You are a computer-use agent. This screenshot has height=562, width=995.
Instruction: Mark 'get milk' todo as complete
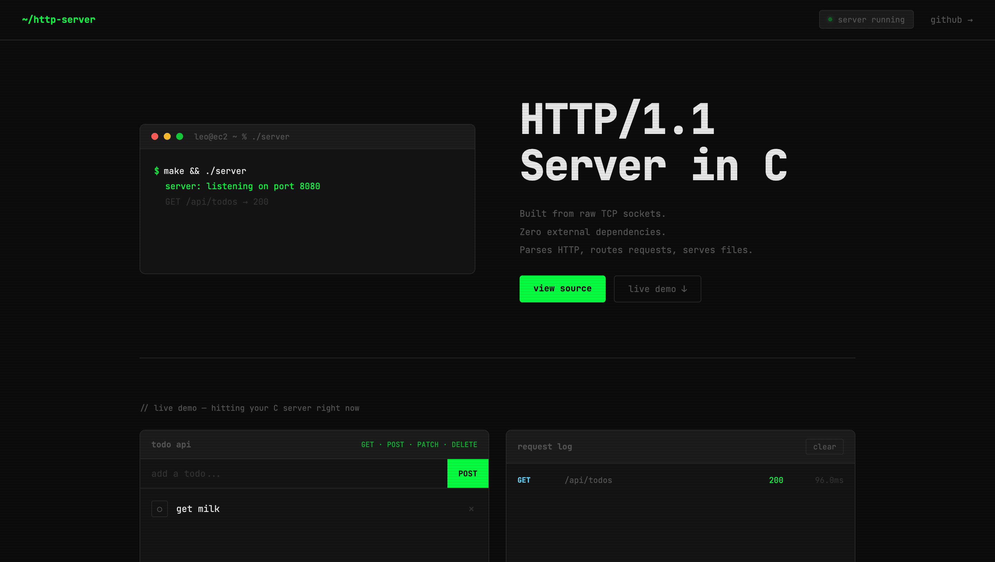(160, 509)
